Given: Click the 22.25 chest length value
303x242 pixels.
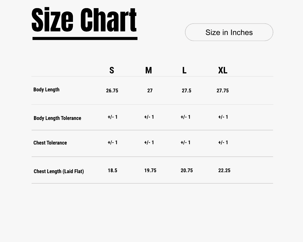Looking at the screenshot, I should 224,170.
